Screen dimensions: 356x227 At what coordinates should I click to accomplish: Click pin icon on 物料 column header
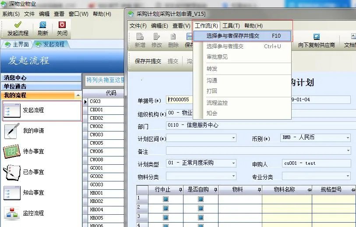coord(259,190)
